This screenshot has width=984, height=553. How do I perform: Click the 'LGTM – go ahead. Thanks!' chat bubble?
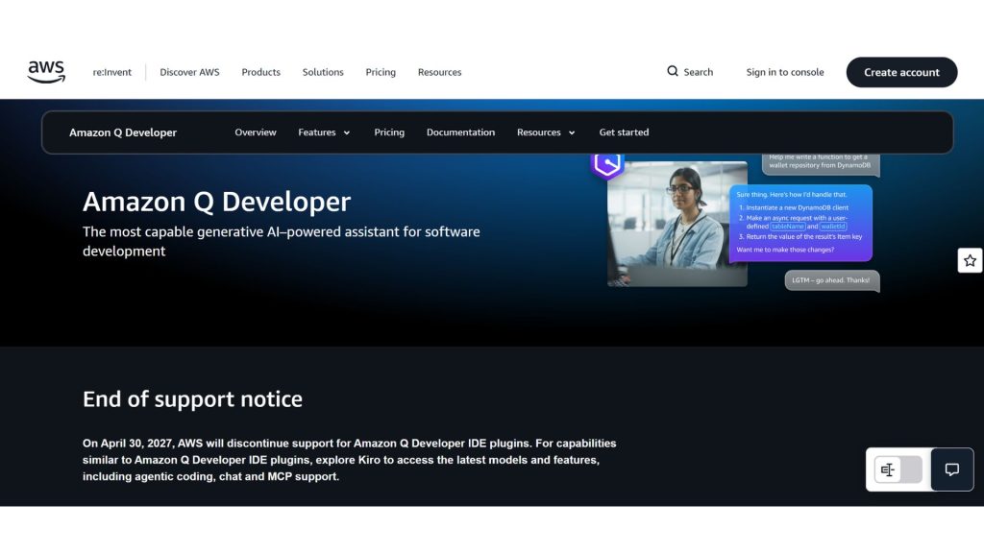click(x=832, y=280)
